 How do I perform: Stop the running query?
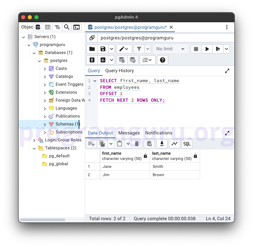click(196, 49)
